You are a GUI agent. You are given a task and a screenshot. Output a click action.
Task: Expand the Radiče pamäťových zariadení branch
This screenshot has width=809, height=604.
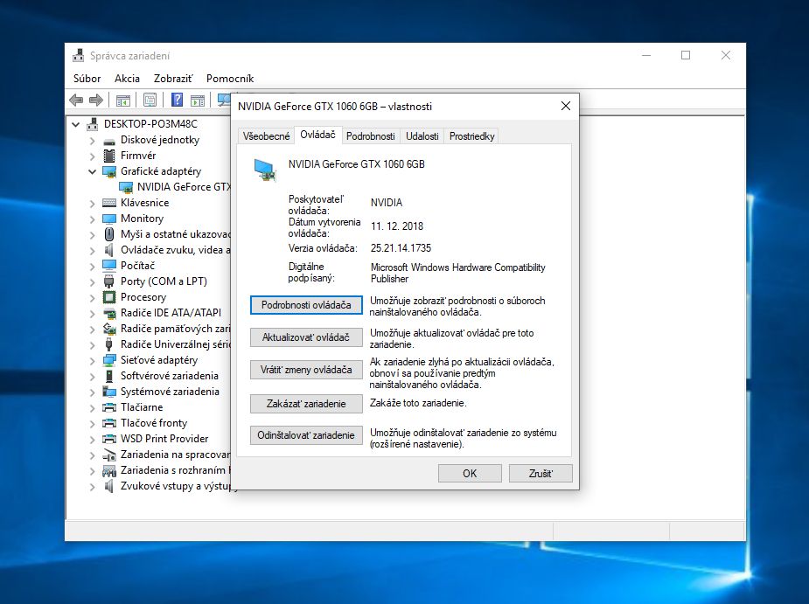[93, 329]
